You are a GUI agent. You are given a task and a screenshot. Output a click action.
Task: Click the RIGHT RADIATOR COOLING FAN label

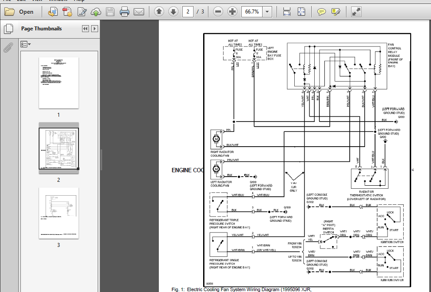[222, 154]
